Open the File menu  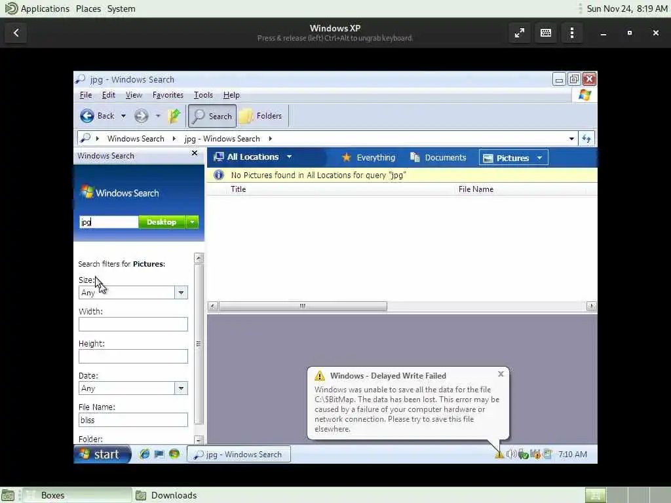tap(86, 95)
